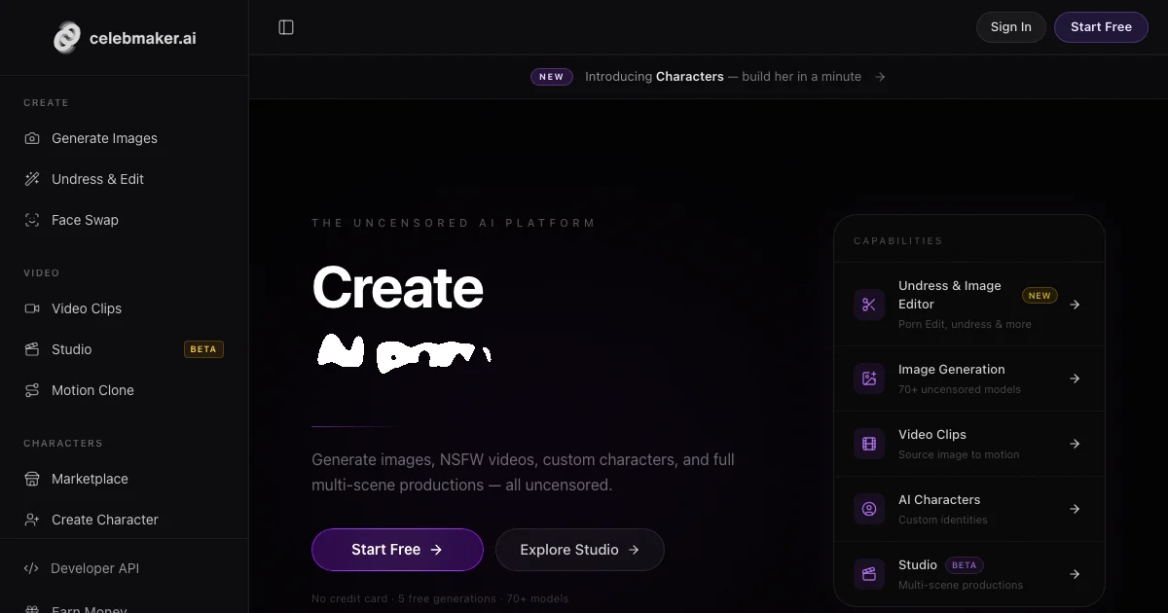The width and height of the screenshot is (1168, 613).
Task: Open the arrow on the Image Generation row
Action: pyautogui.click(x=1075, y=379)
